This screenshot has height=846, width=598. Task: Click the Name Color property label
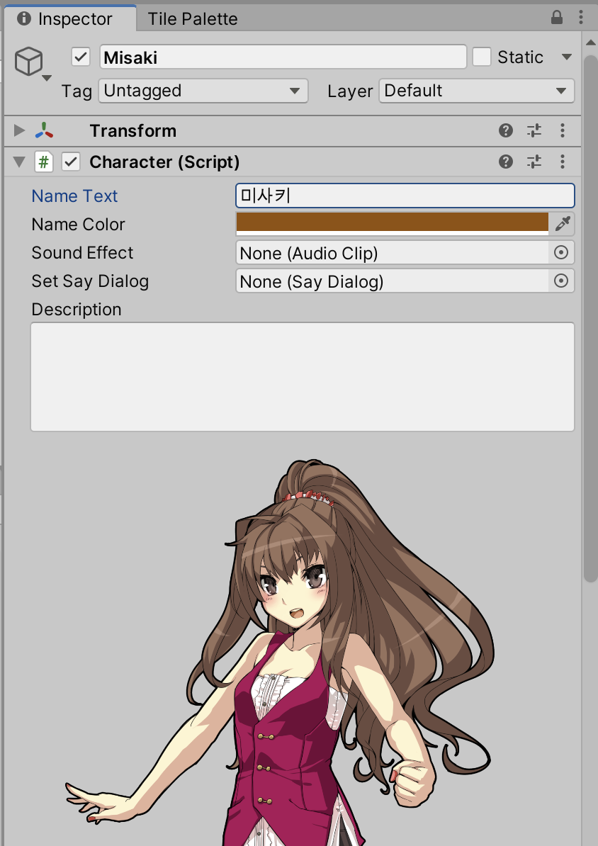pos(78,224)
